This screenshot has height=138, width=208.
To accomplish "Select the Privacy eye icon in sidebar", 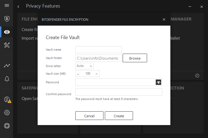I will [x=7, y=32].
